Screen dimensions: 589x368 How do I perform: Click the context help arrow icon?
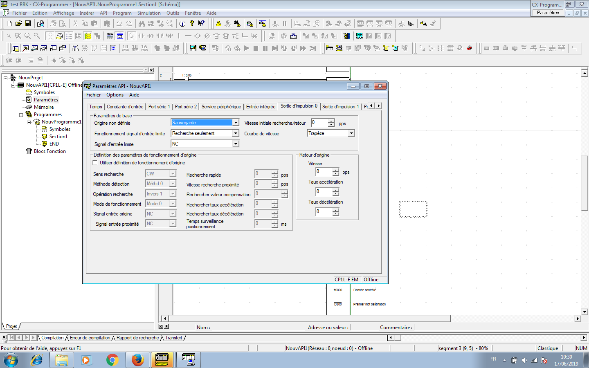point(201,24)
